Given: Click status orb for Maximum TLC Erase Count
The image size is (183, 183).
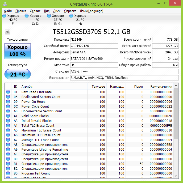Looking at the screenshot, I should click(8, 130).
